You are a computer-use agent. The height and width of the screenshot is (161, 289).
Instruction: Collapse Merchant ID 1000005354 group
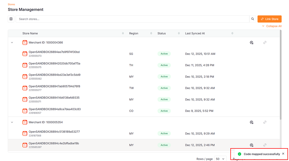click(12, 122)
